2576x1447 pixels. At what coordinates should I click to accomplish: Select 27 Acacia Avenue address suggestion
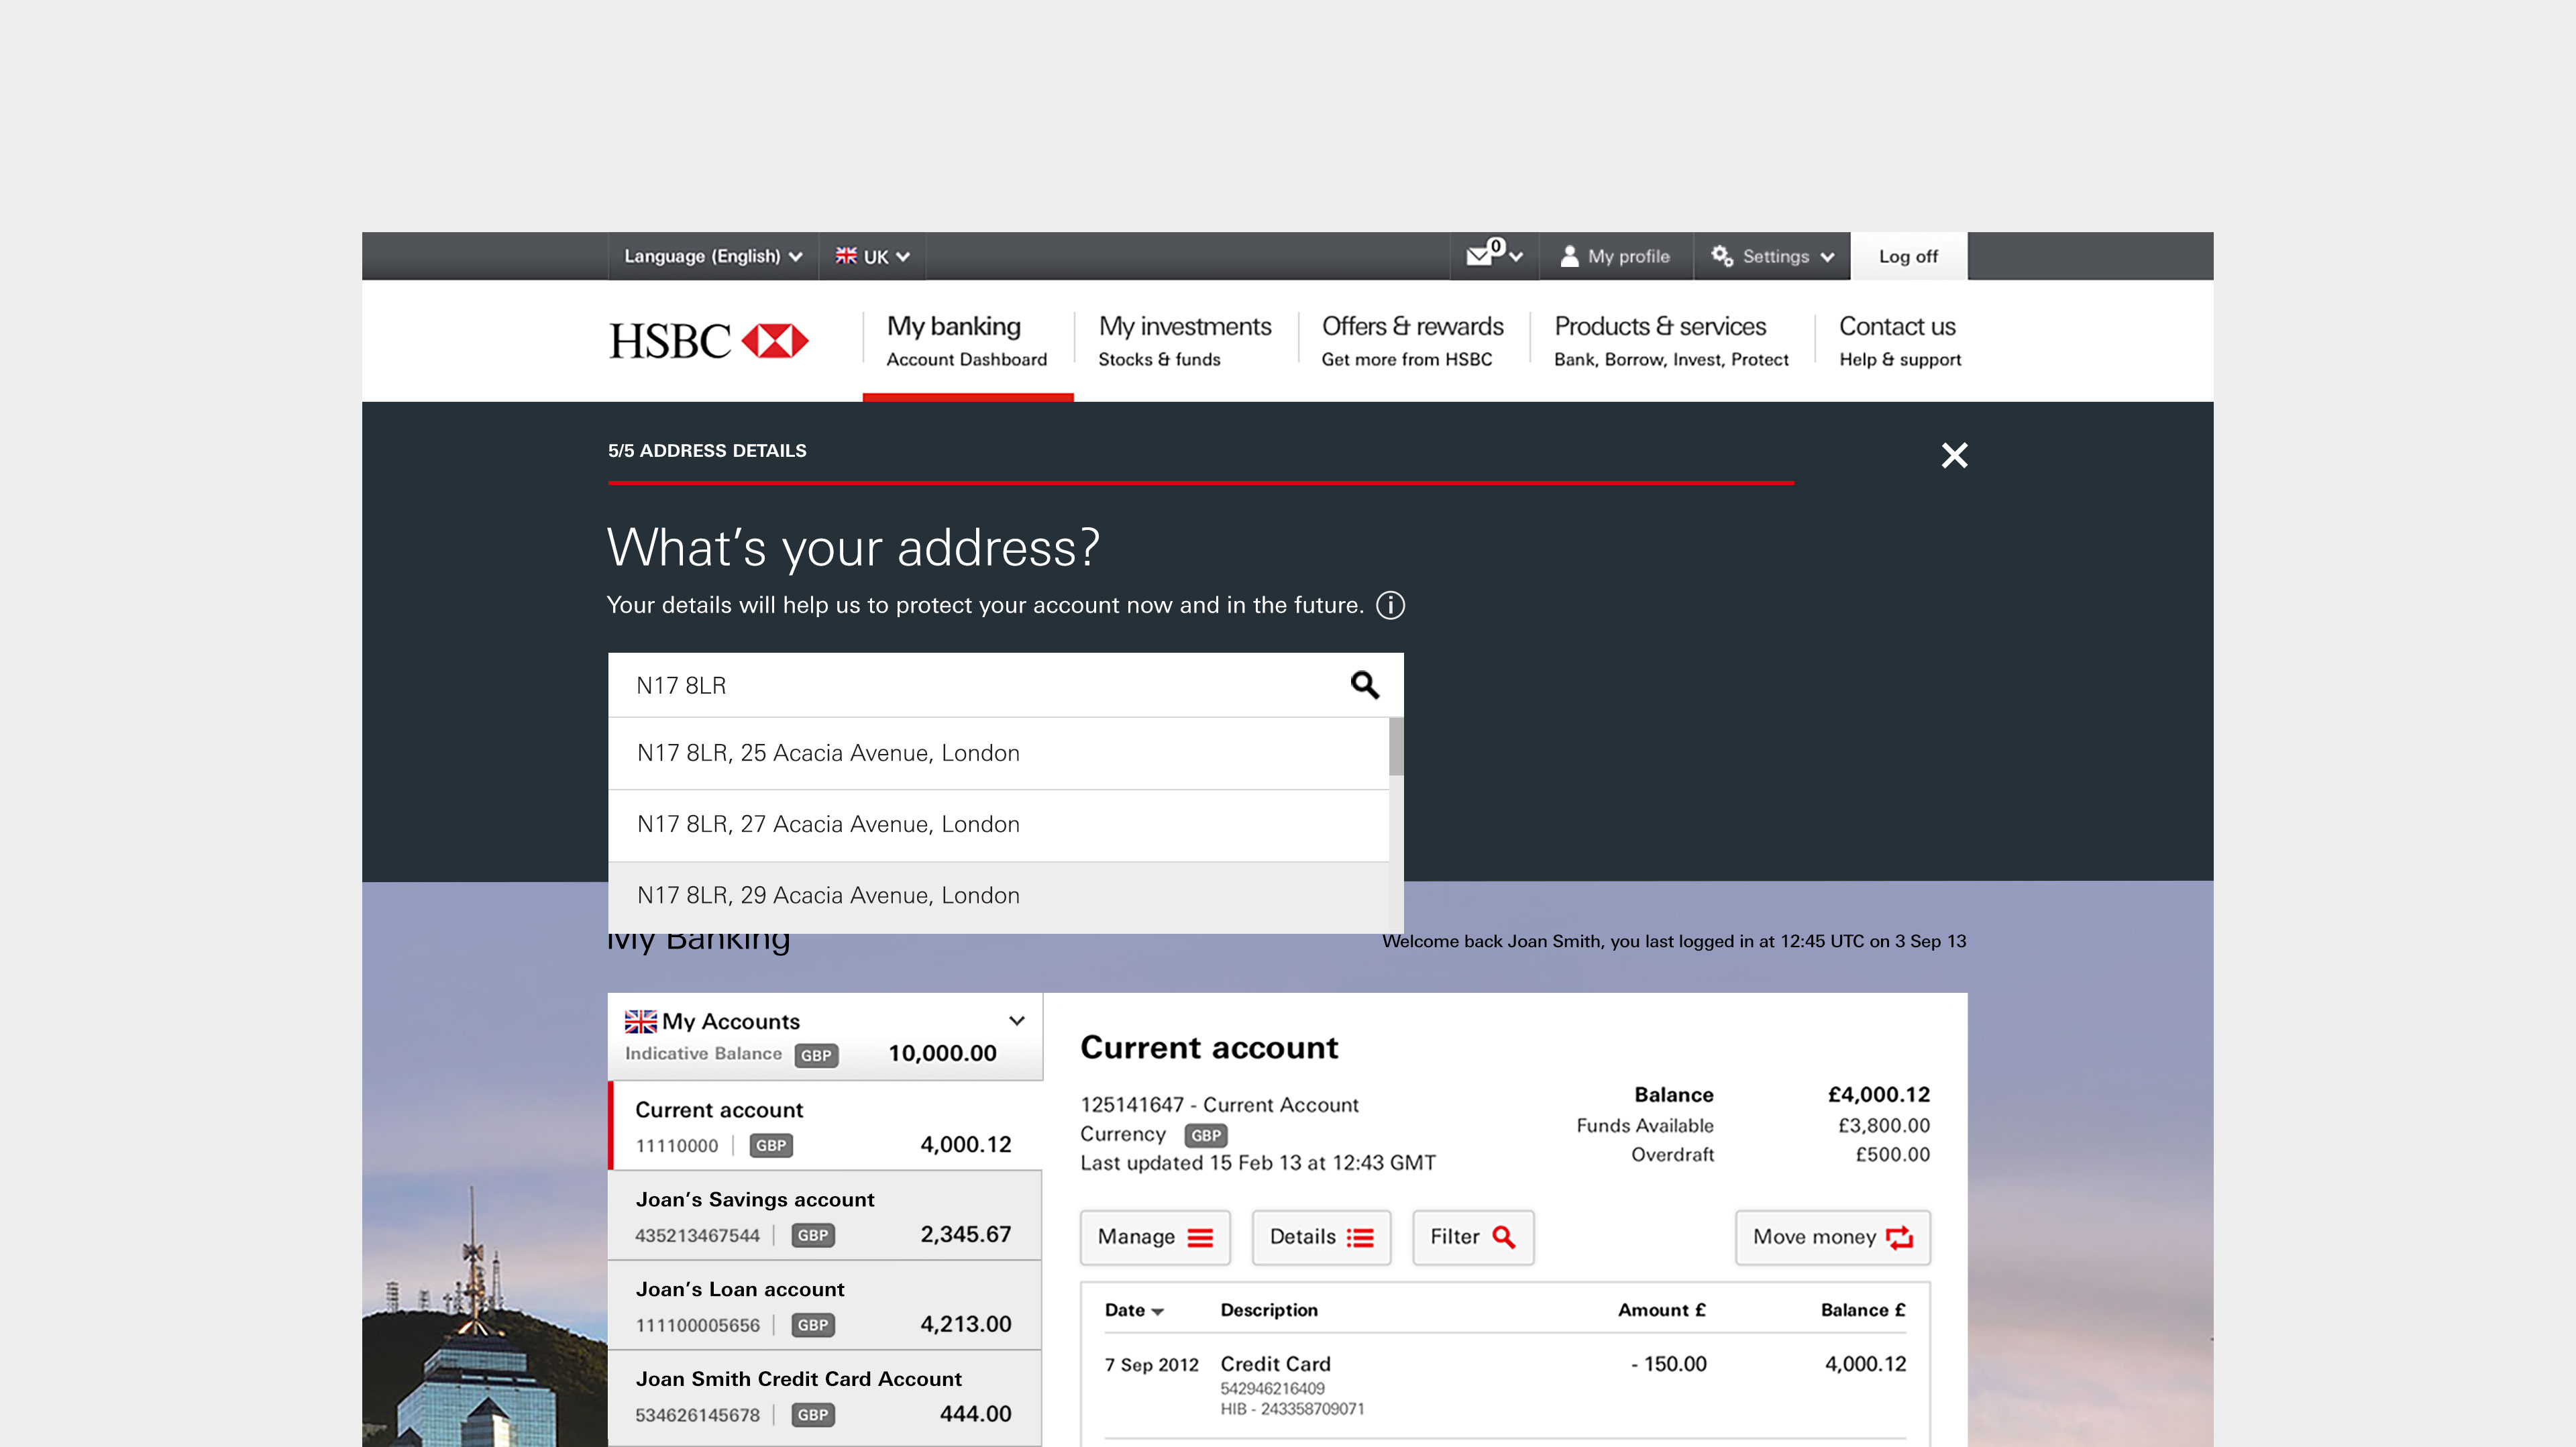998,825
